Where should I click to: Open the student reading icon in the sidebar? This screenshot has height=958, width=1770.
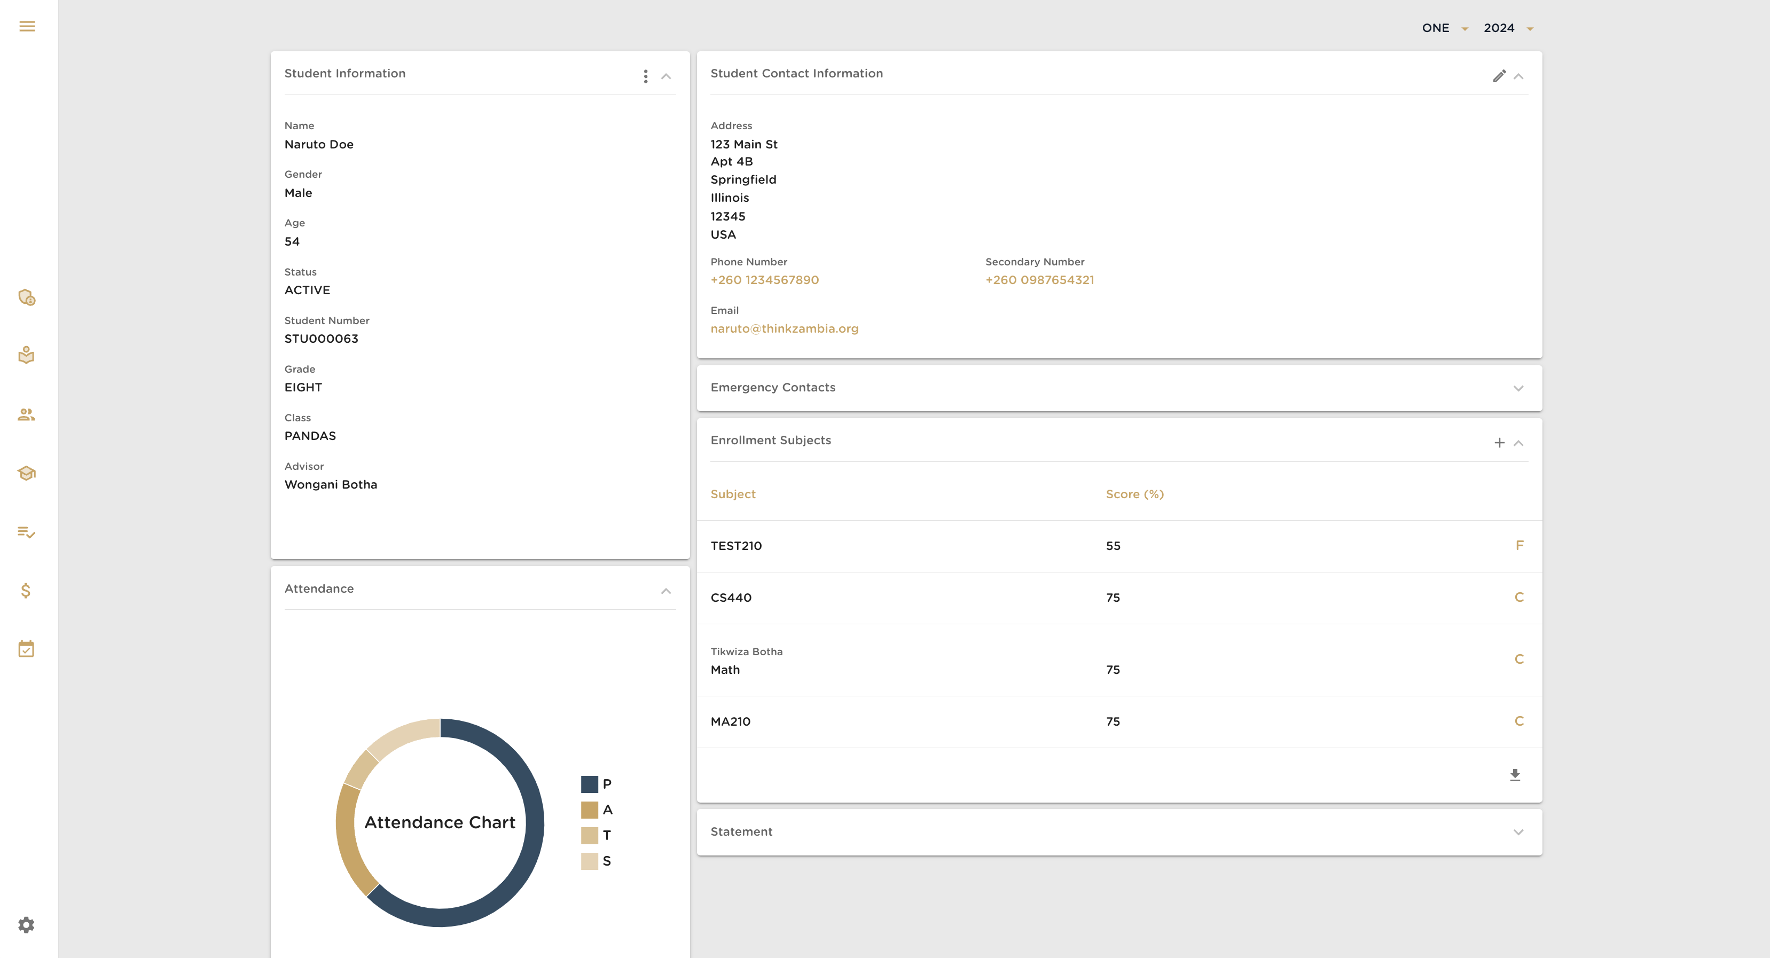pos(26,355)
